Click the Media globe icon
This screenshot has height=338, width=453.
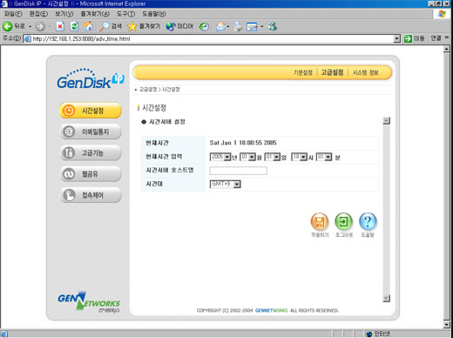pos(171,26)
